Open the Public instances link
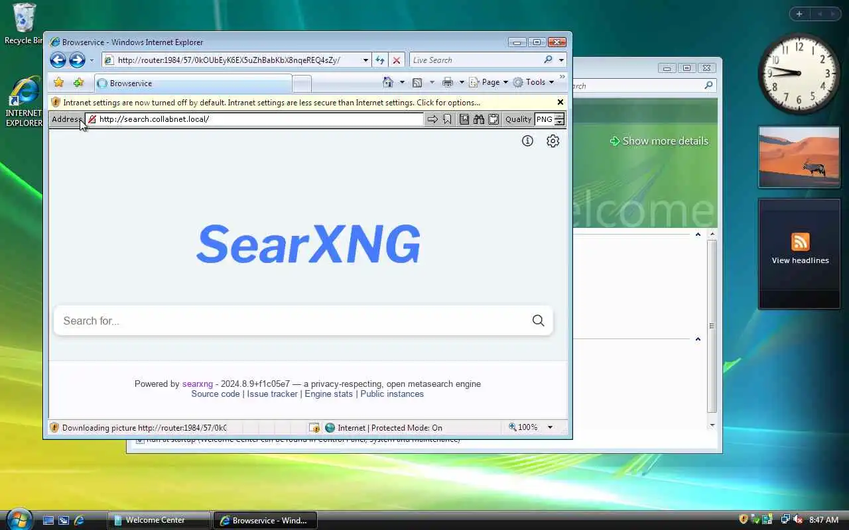The height and width of the screenshot is (530, 849). coord(392,394)
